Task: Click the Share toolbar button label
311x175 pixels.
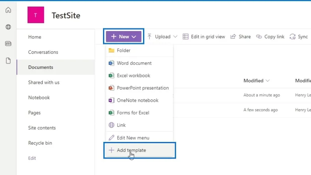Action: tap(245, 37)
